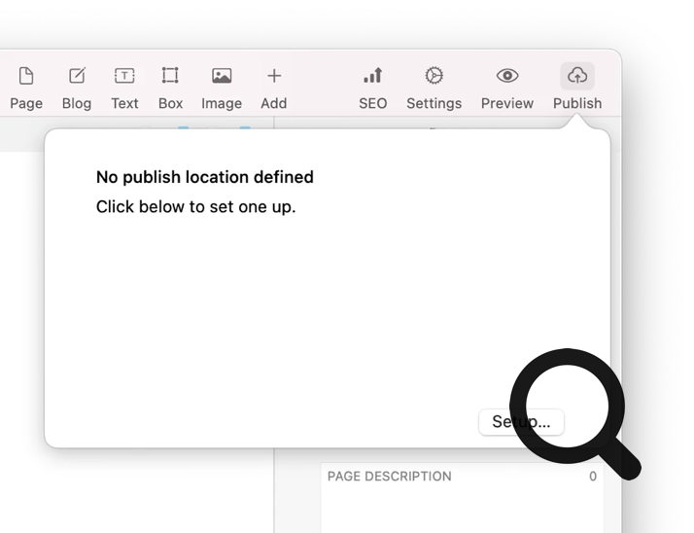The height and width of the screenshot is (533, 694).
Task: Select the Text tool icon
Action: 124,76
